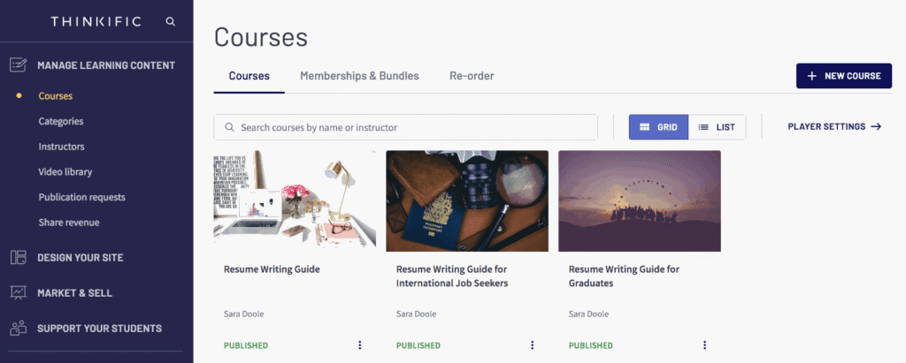Click the search magnifier icon in sidebar header
The width and height of the screenshot is (906, 363).
(x=171, y=21)
